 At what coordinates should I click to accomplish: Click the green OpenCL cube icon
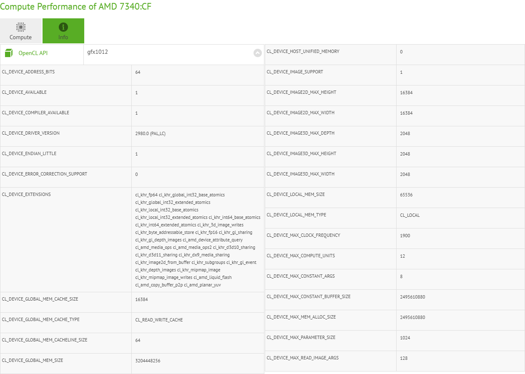pos(9,53)
